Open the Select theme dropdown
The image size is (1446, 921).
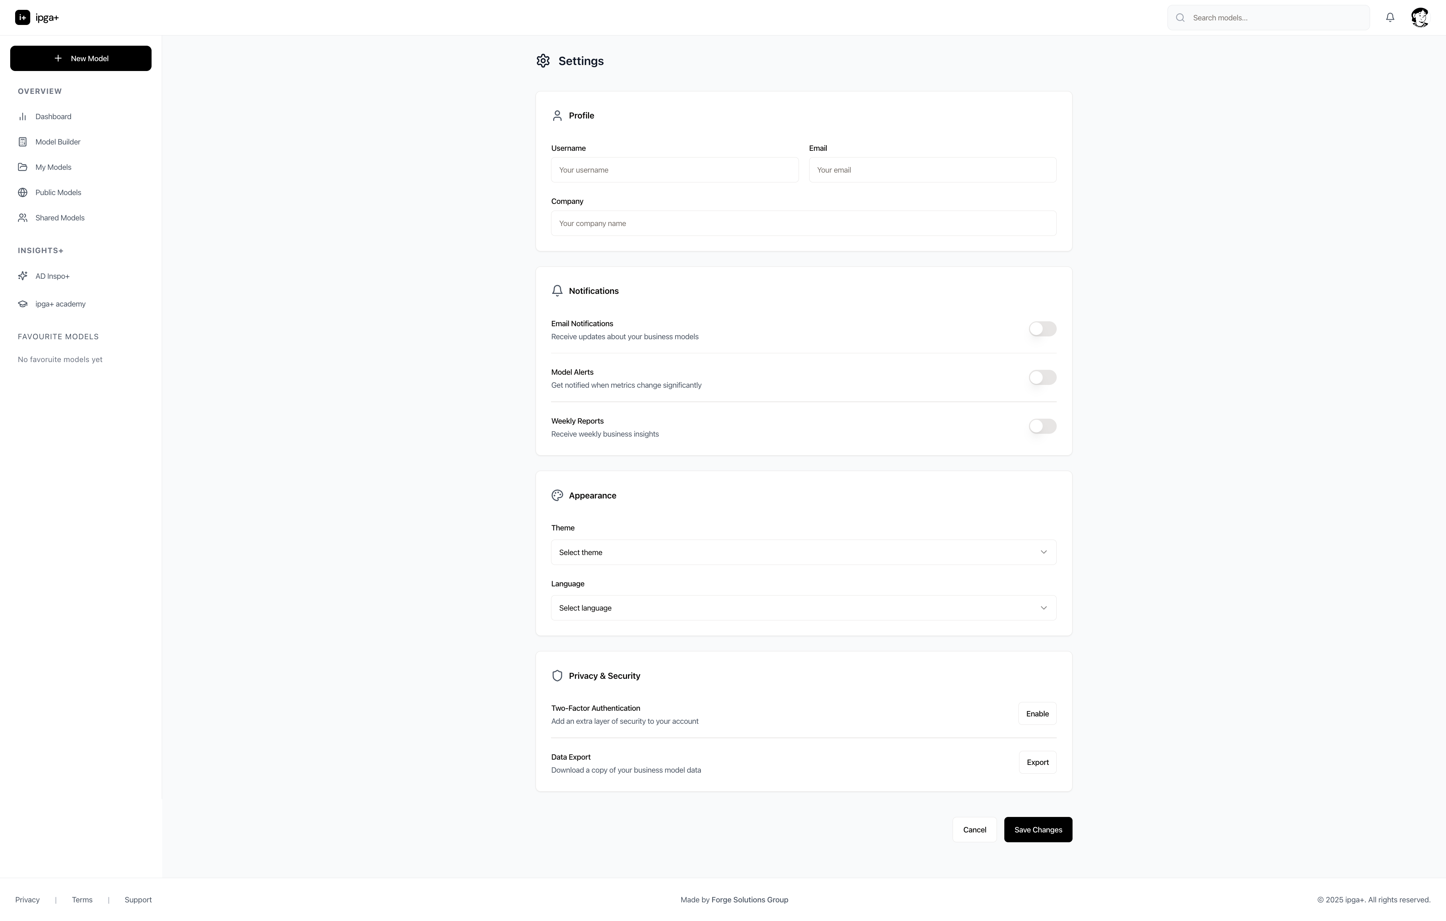coord(803,552)
